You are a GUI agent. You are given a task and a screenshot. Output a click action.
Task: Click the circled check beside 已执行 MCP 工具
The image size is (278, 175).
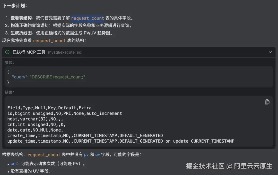[7, 52]
